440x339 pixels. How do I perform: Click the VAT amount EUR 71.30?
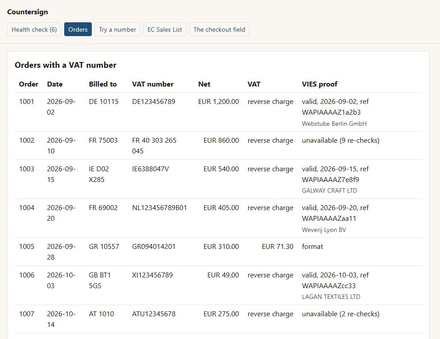pyautogui.click(x=278, y=246)
